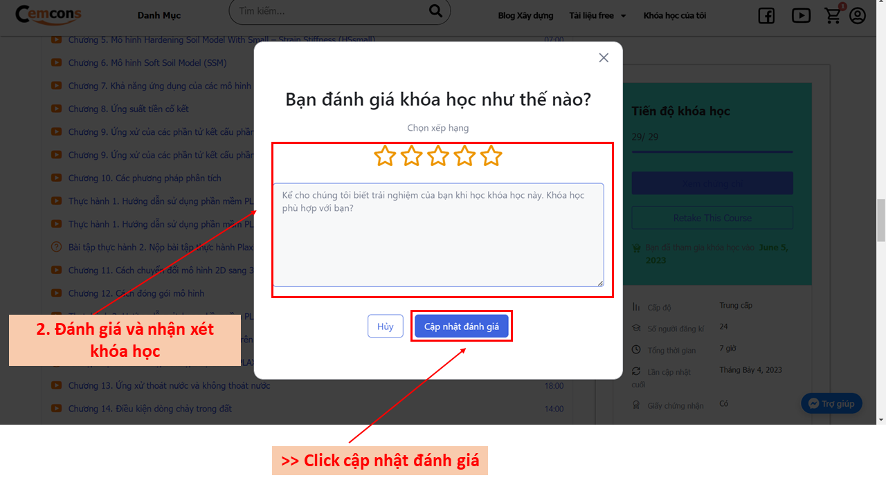Select the fifth rating star
The width and height of the screenshot is (886, 498).
(x=491, y=156)
